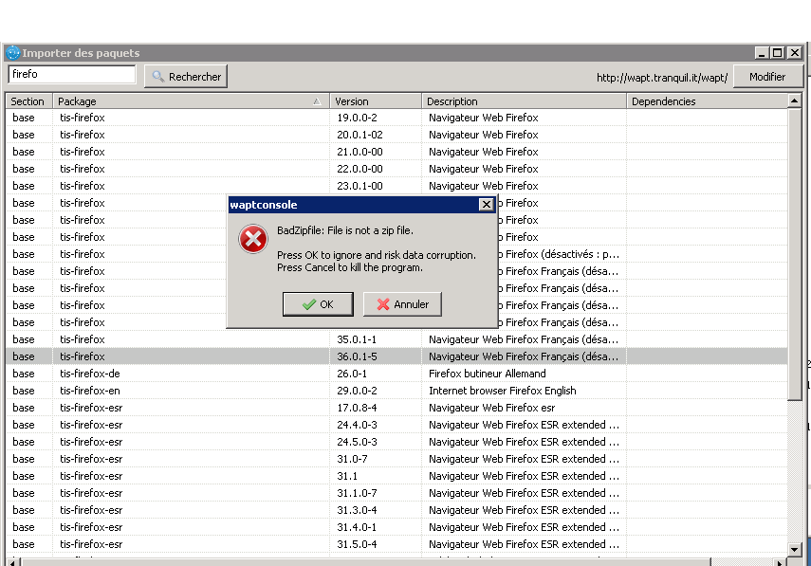
Task: Click the "Press OK to ignore and risk data corruption." line
Action: pos(377,255)
